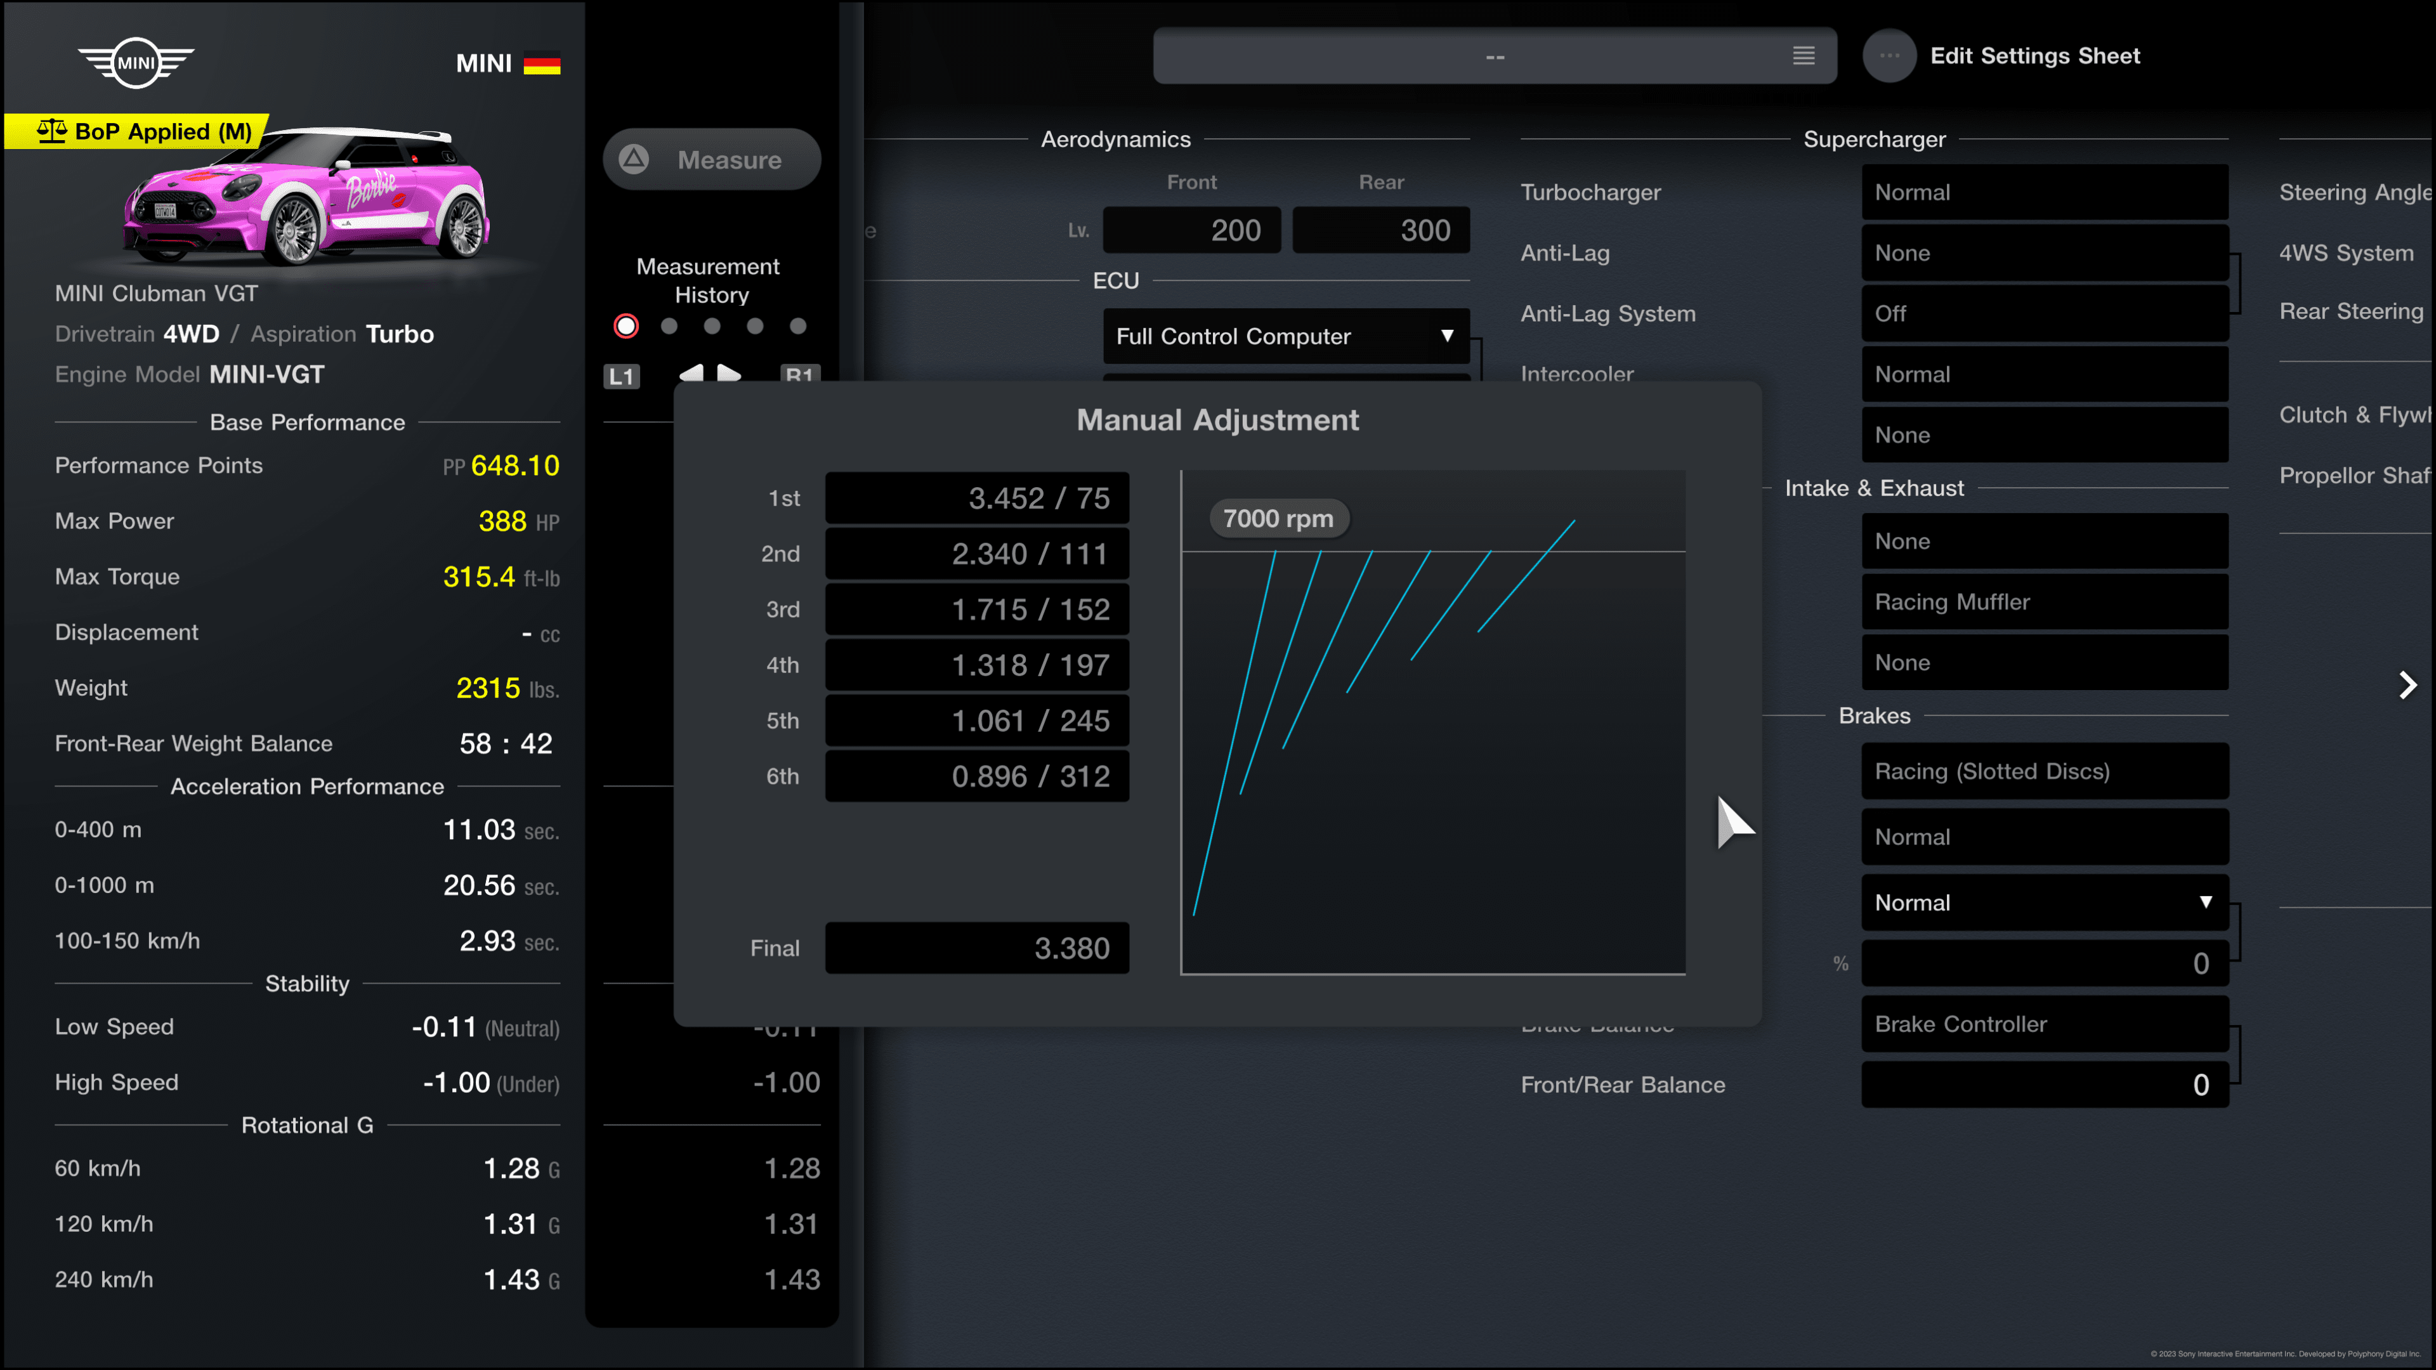
Task: Click the L1 shoulder button icon
Action: point(621,376)
